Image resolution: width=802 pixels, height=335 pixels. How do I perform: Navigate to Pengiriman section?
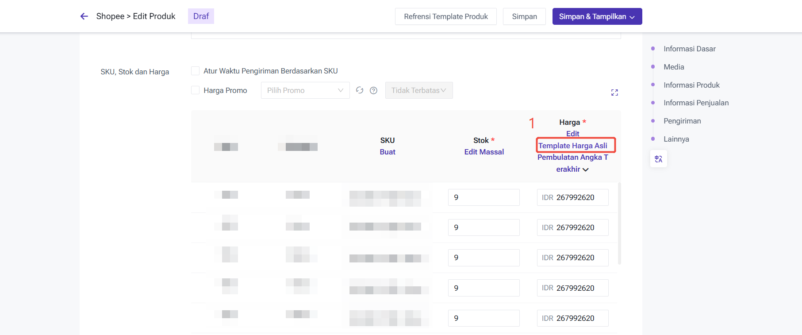tap(682, 121)
